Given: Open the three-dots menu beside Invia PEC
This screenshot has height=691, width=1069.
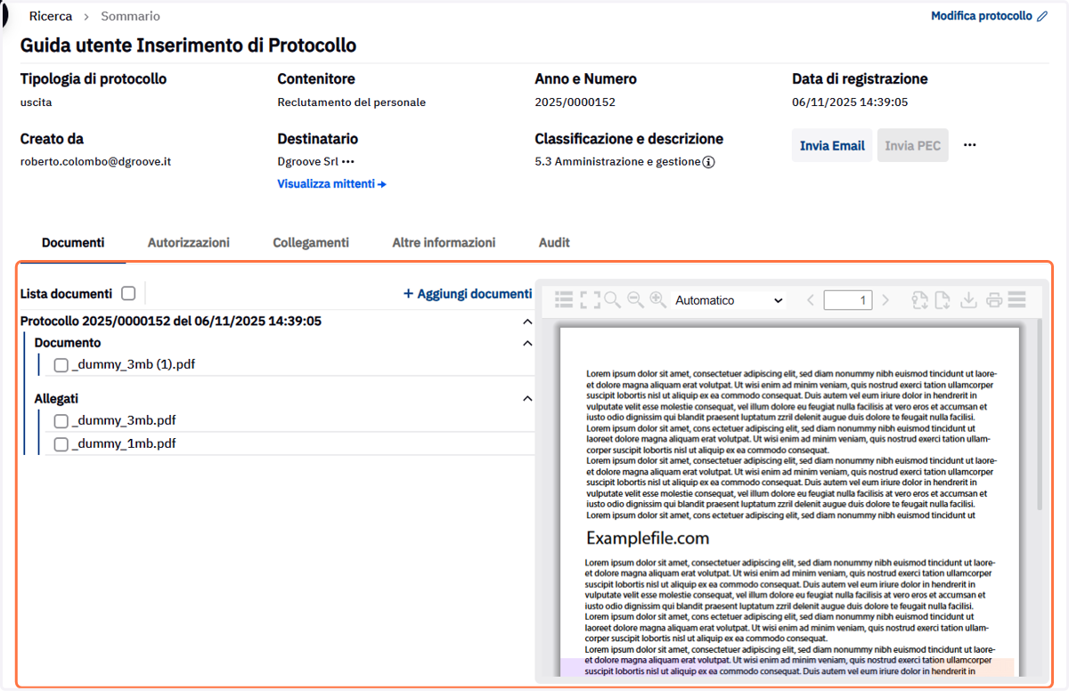Looking at the screenshot, I should [x=970, y=145].
